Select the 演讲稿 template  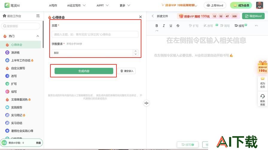tap(20, 52)
